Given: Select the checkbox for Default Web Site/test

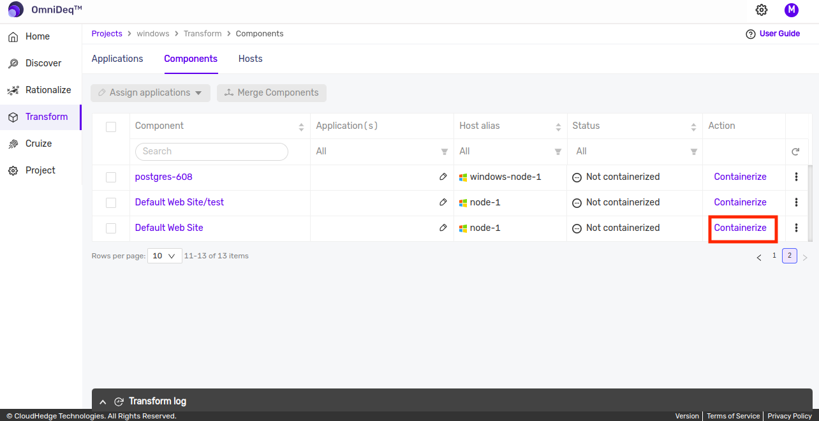Looking at the screenshot, I should 111,202.
